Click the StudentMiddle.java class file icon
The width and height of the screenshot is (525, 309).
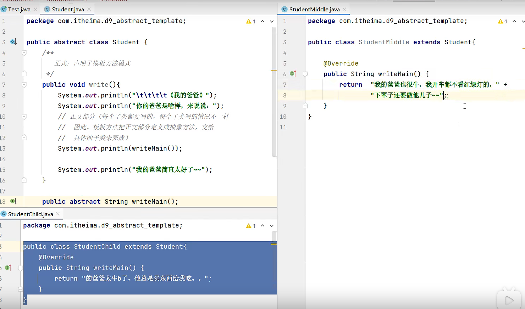284,9
